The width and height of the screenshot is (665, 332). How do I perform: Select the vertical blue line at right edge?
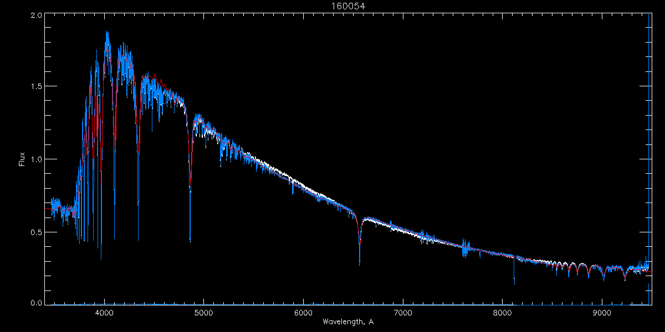[x=649, y=160]
